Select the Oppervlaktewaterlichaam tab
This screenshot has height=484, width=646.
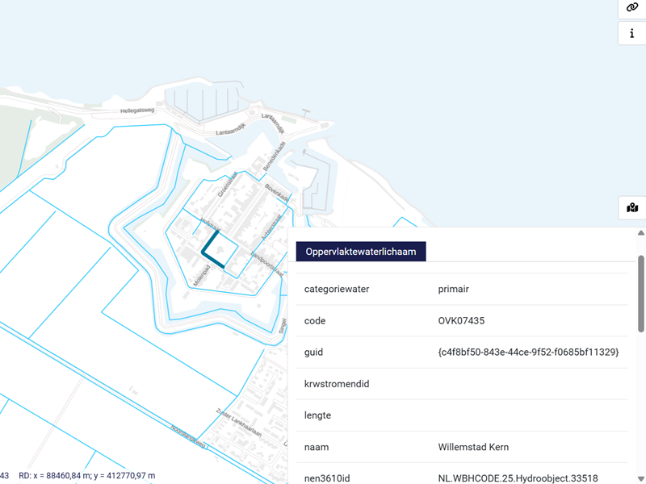click(361, 252)
